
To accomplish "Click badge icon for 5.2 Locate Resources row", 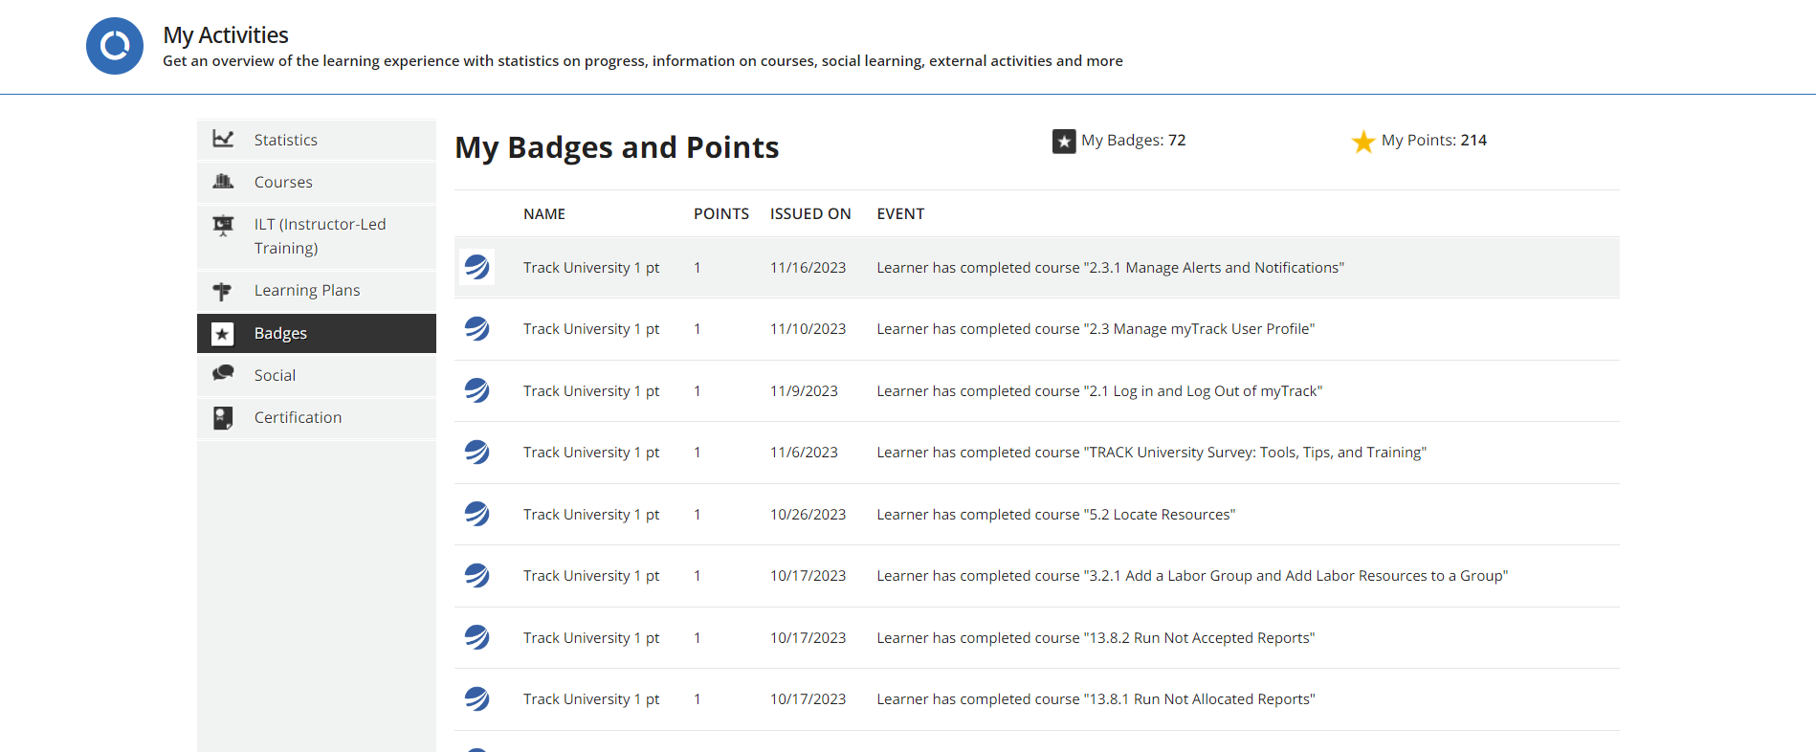I will 476,514.
